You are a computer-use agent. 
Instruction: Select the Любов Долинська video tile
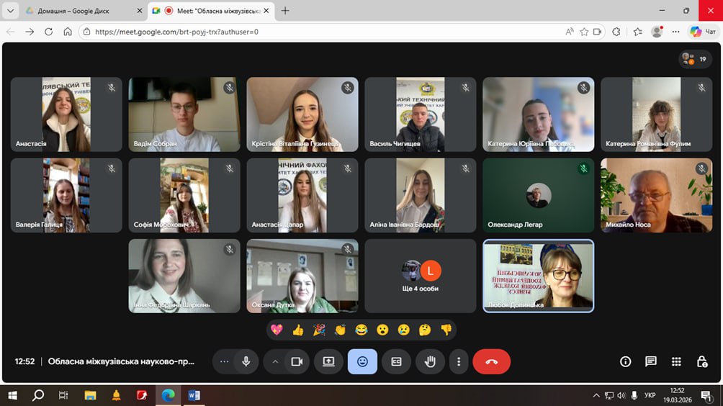(538, 276)
